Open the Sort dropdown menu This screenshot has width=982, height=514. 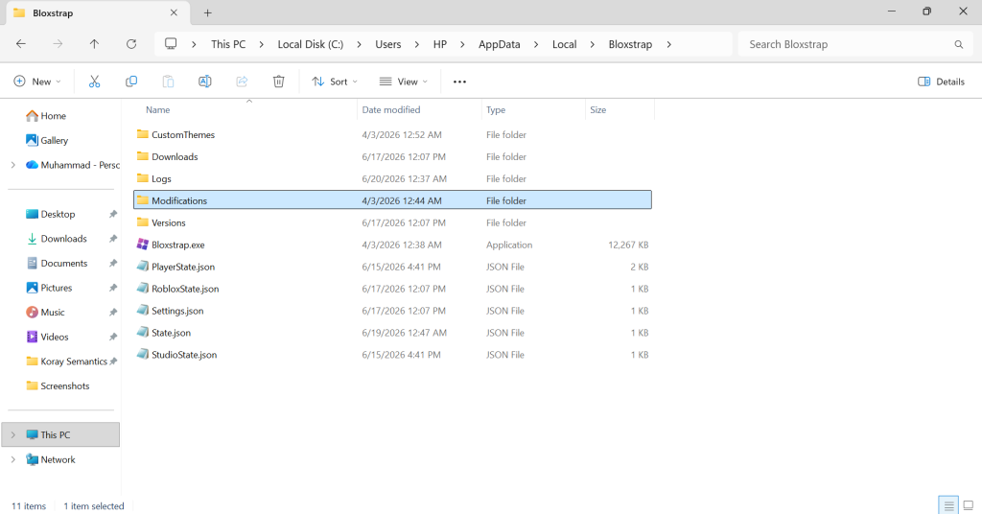[335, 82]
